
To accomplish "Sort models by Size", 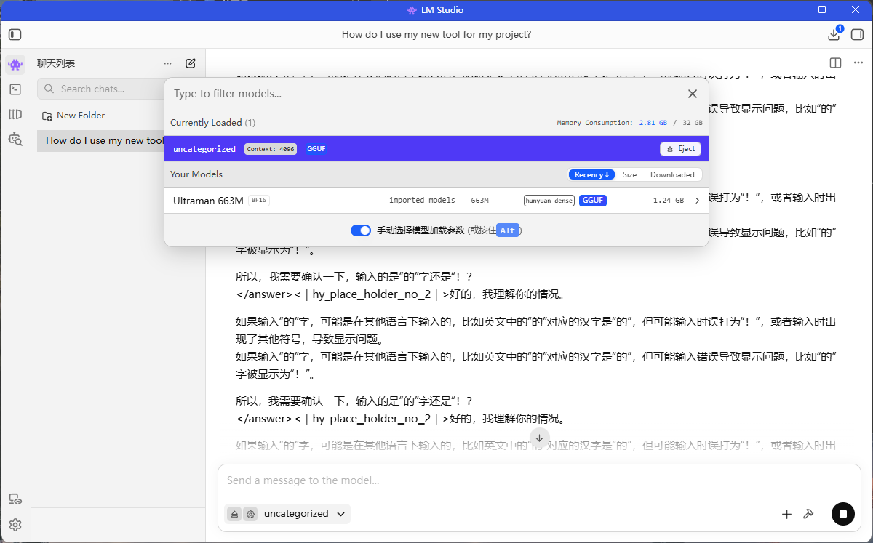I will [629, 174].
